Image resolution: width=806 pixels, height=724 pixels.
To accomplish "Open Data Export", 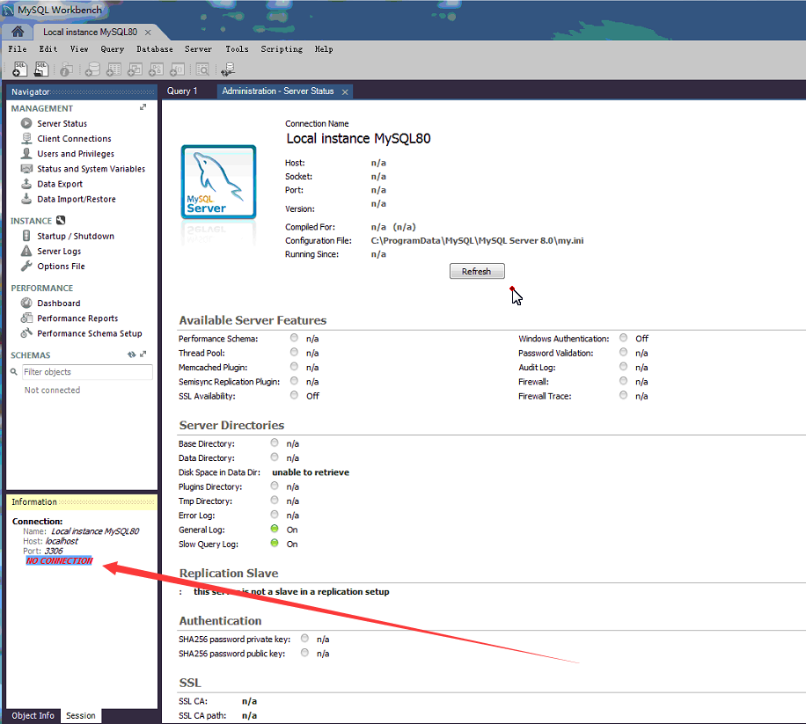I will tap(60, 184).
